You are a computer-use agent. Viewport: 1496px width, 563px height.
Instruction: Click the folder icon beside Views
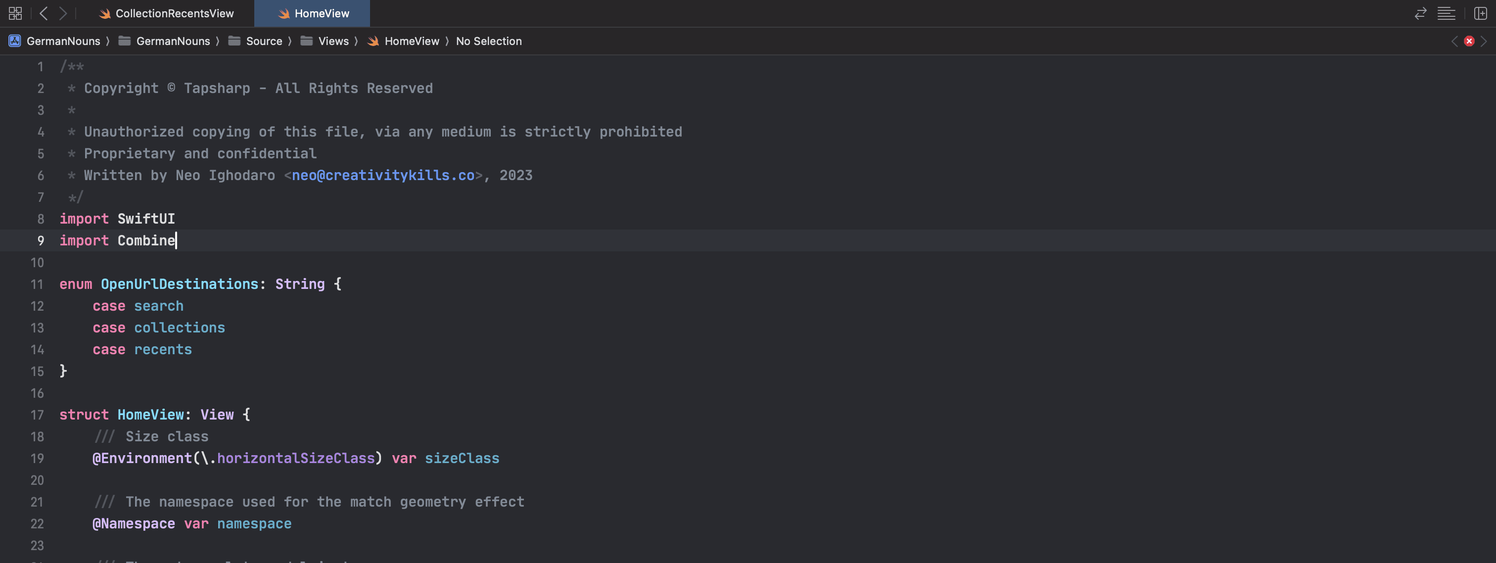point(306,41)
